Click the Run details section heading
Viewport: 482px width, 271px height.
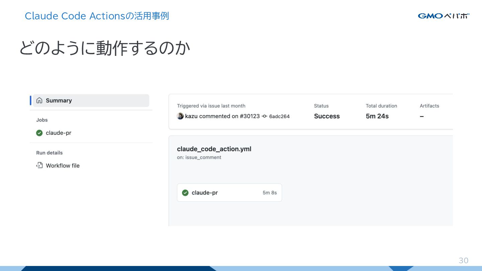point(50,153)
